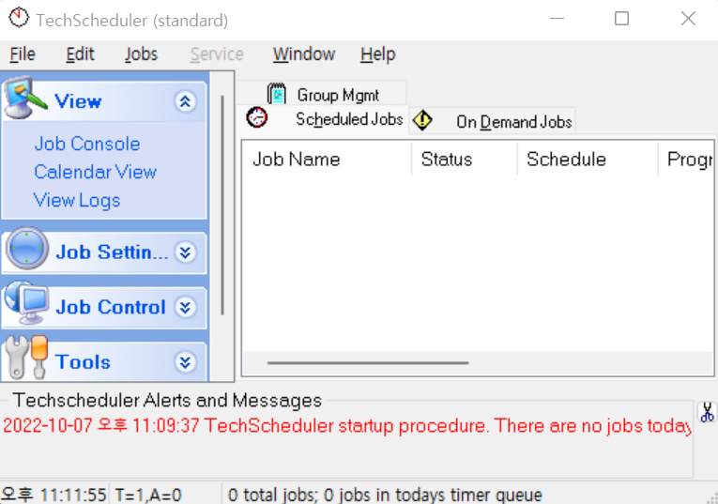
Task: Click the View section header title
Action: (78, 101)
